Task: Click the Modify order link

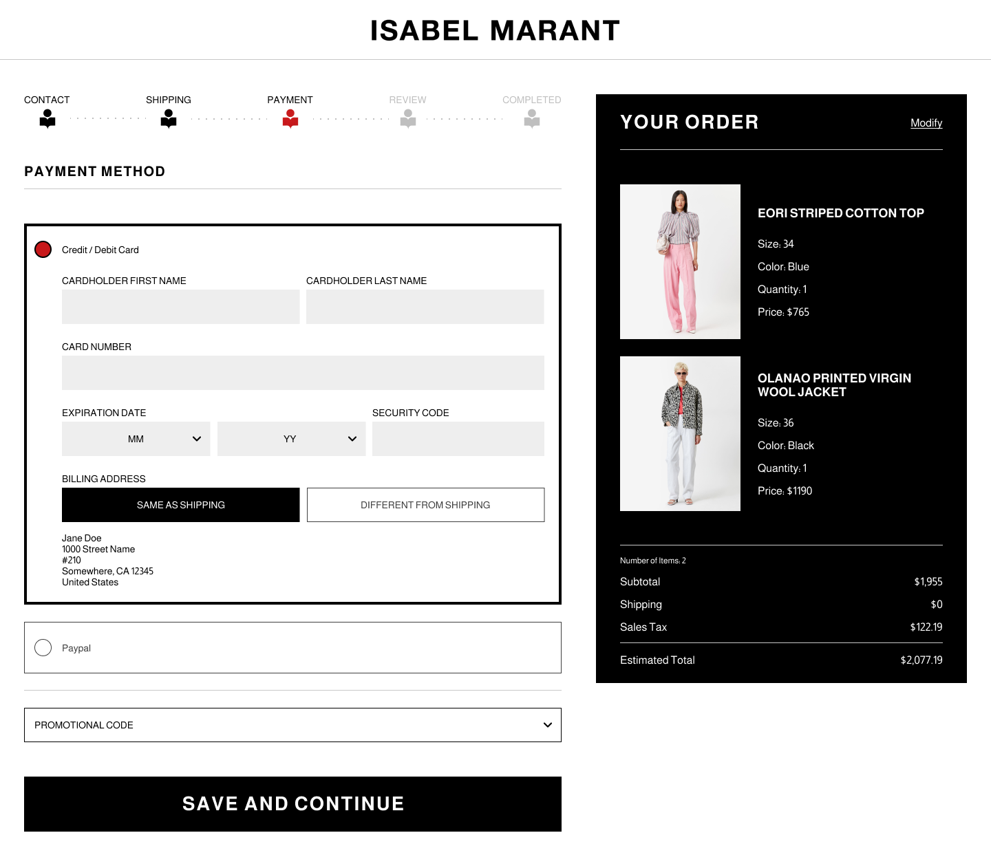Action: click(926, 123)
